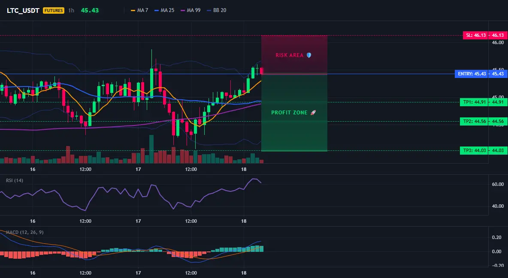Click the MACD (12, 26, 9) indicator label

[24, 232]
